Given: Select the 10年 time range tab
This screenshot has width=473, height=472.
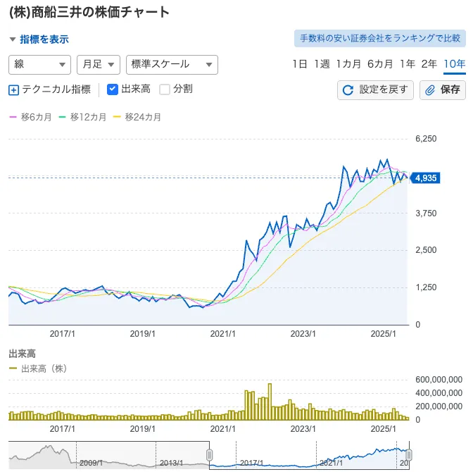Looking at the screenshot, I should [x=454, y=64].
